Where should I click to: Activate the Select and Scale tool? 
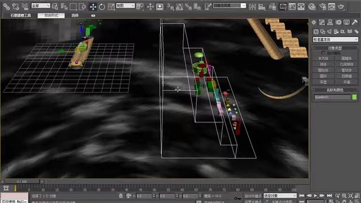[x=111, y=6]
